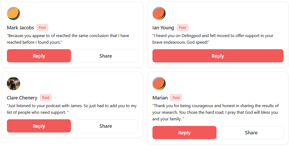Click the Paid badge beside Ian Young
The image size is (289, 146).
coord(183,28)
